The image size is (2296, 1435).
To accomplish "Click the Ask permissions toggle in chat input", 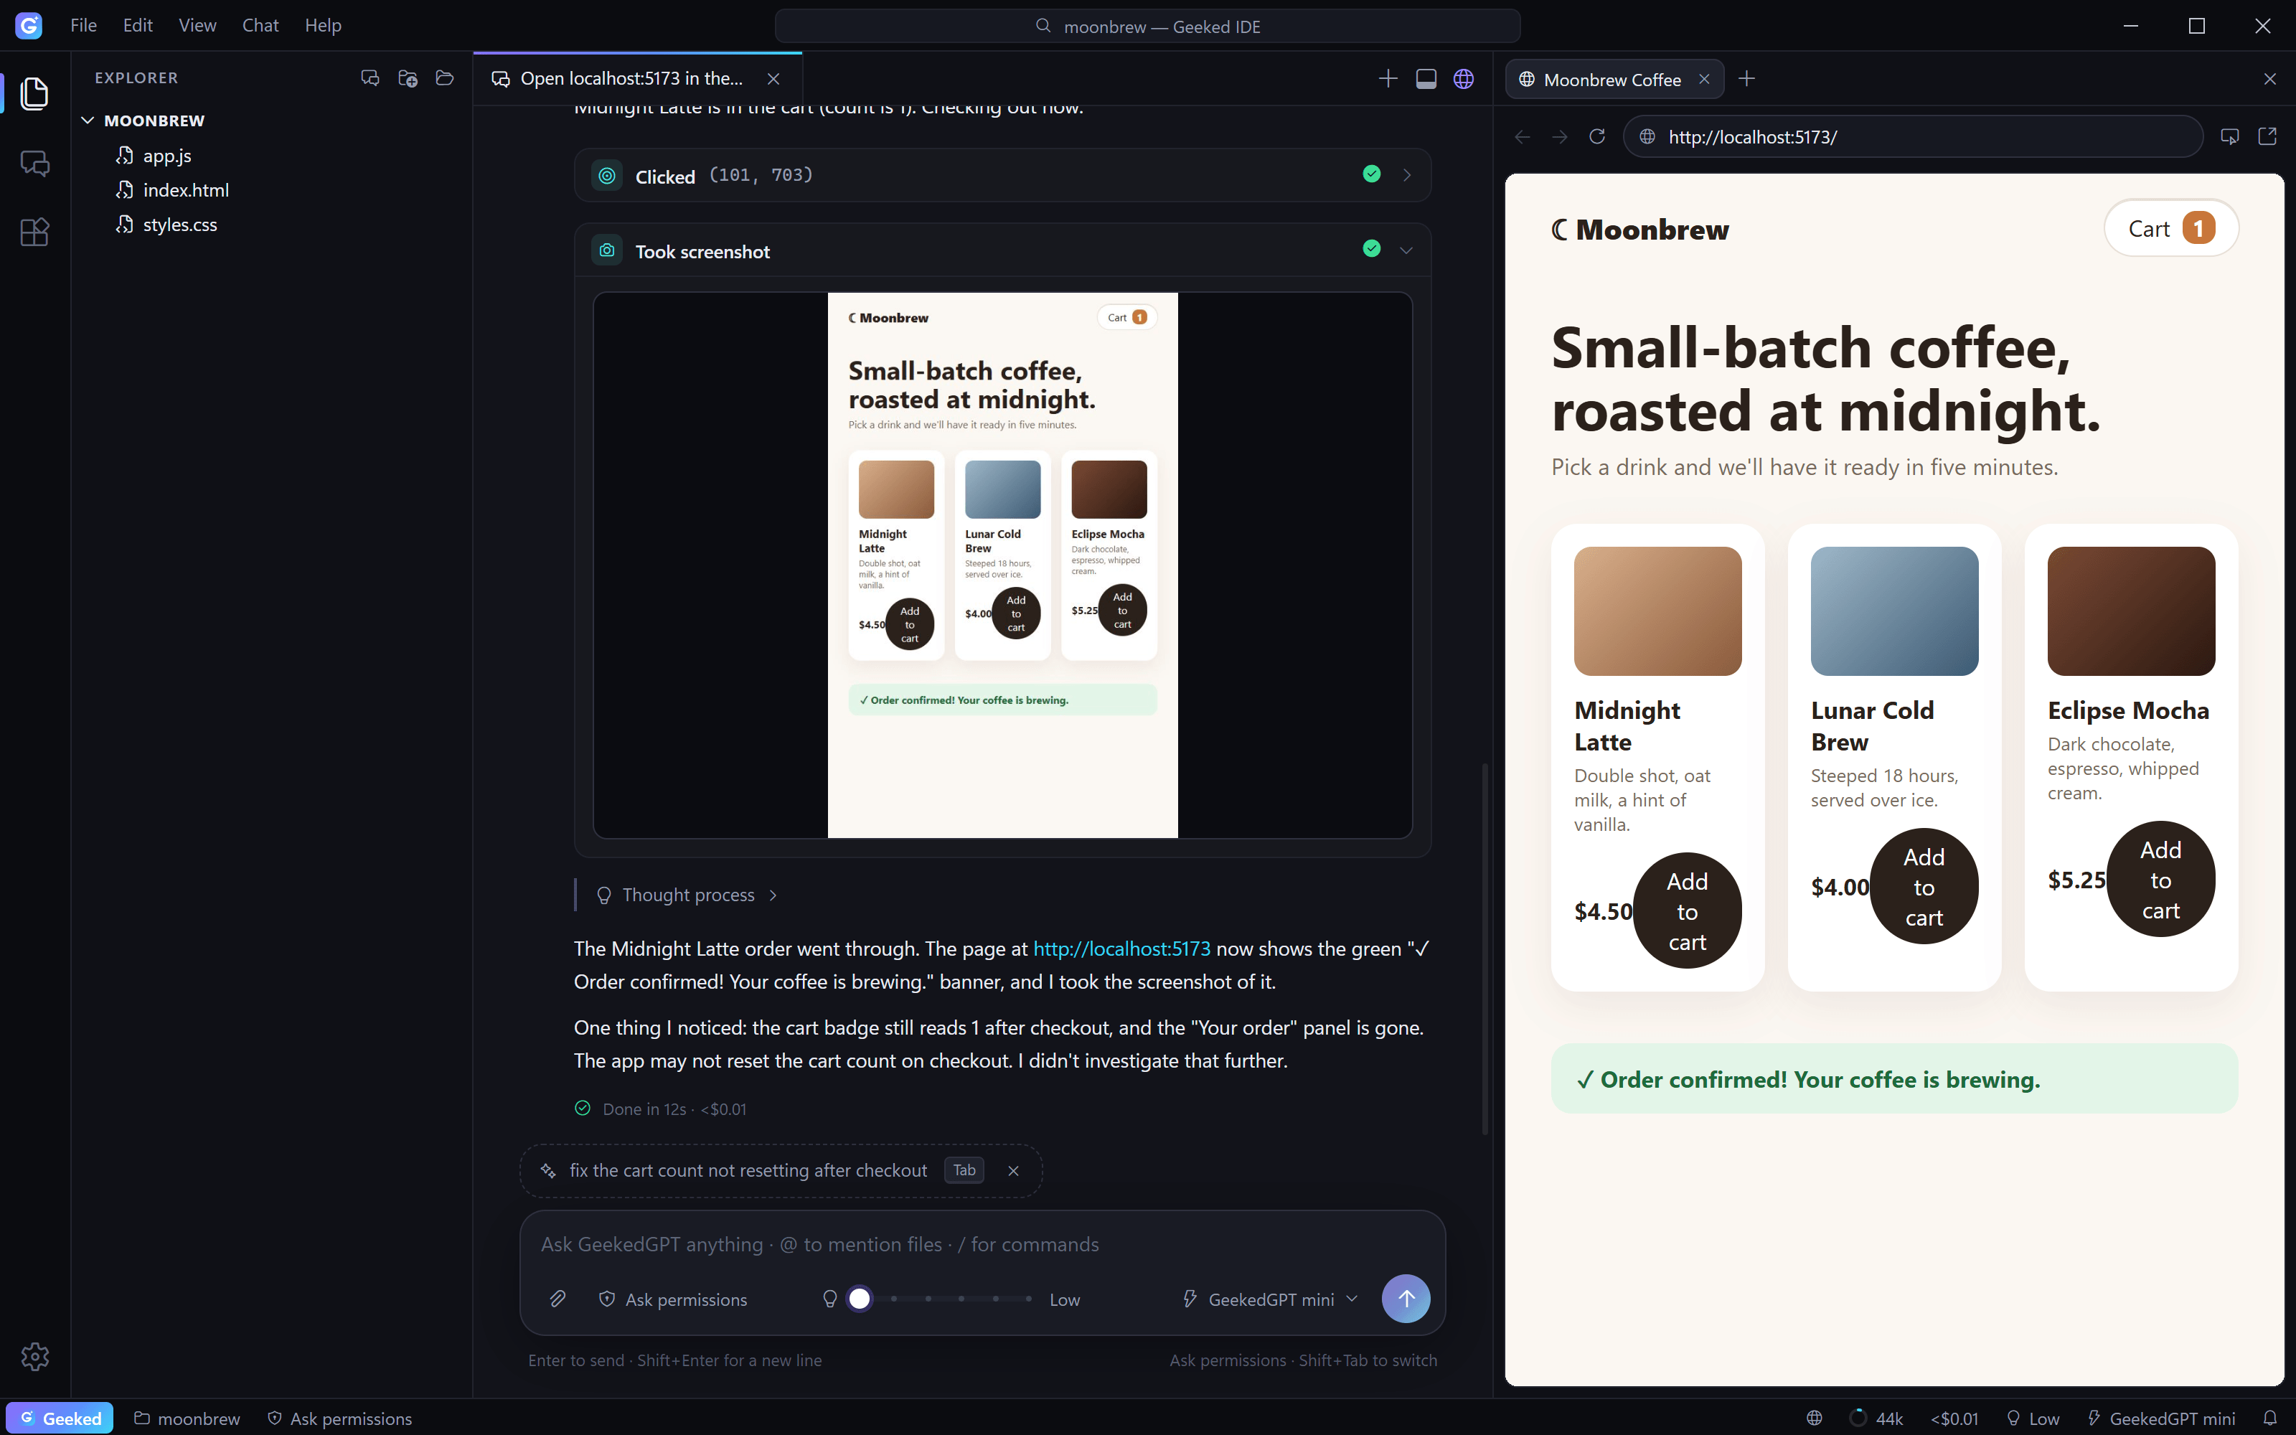I will [673, 1299].
